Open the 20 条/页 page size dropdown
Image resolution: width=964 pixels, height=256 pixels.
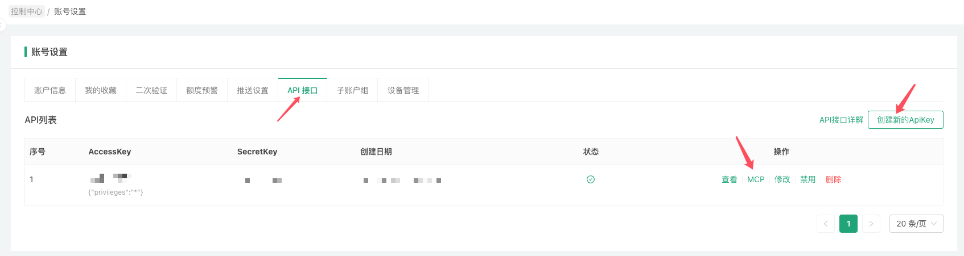tap(916, 224)
